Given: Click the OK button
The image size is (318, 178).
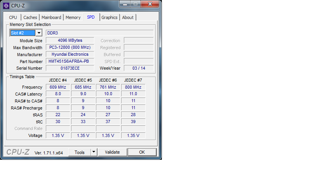Looking at the screenshot, I should [x=142, y=152].
